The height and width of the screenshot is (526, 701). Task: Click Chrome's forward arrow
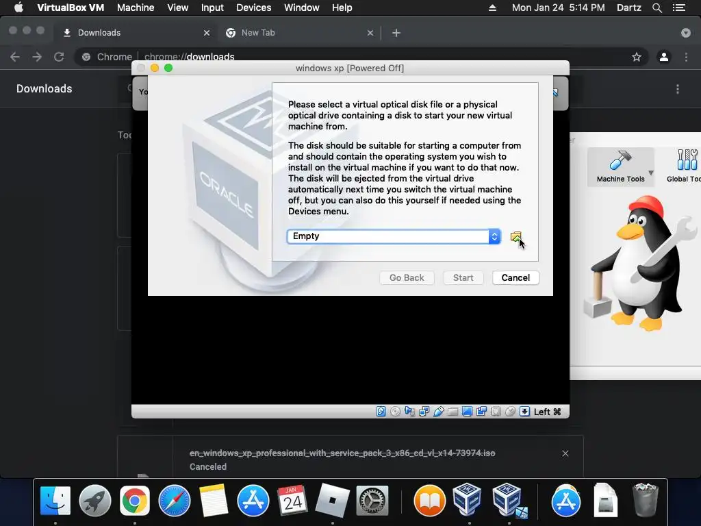click(x=37, y=57)
